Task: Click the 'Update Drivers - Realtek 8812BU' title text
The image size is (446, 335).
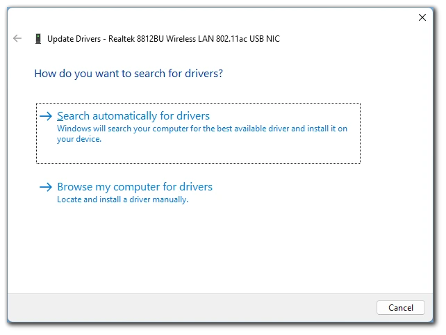Action: [x=163, y=39]
